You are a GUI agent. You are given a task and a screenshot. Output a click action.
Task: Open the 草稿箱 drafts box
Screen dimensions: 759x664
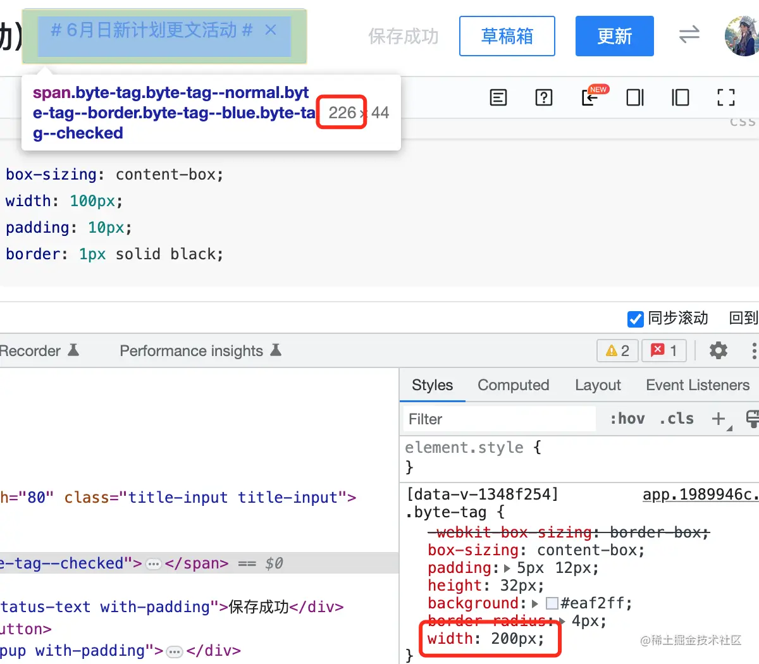click(507, 36)
